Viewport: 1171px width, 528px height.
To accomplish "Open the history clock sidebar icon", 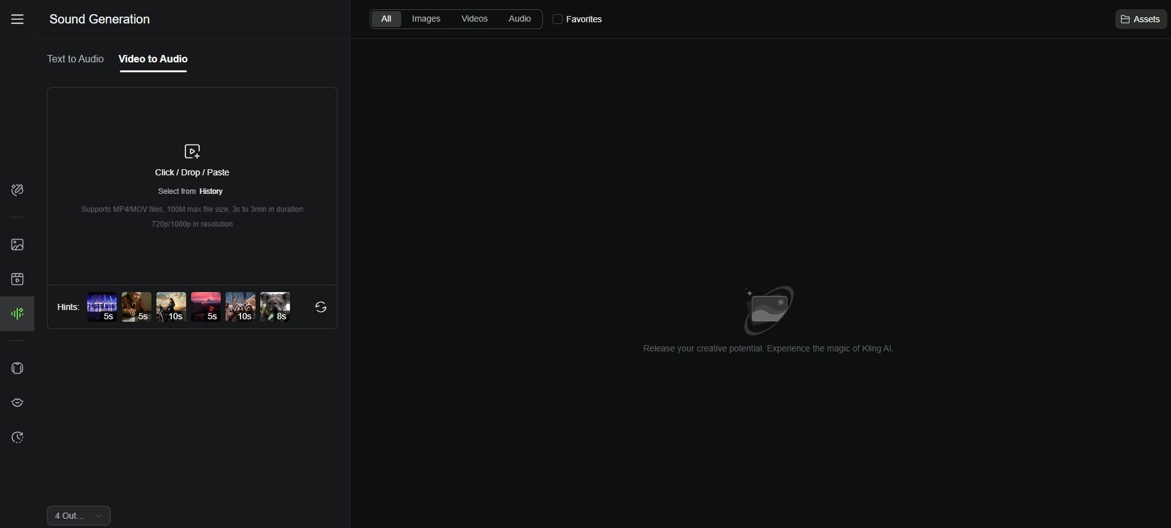I will pos(17,437).
